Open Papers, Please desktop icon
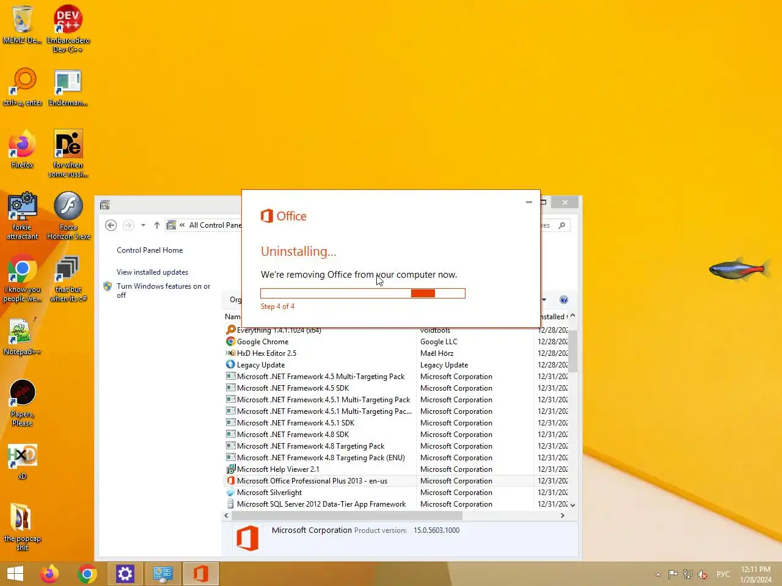 pyautogui.click(x=22, y=403)
